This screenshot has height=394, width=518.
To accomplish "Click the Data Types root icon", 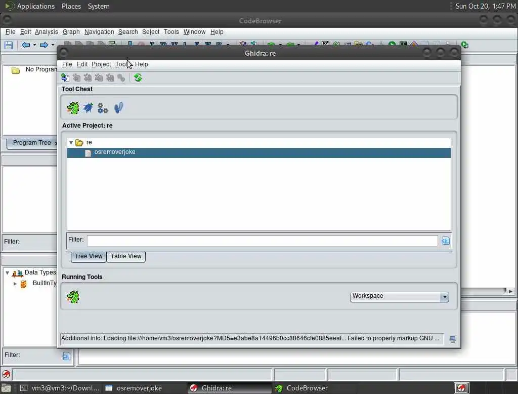I will pyautogui.click(x=18, y=273).
